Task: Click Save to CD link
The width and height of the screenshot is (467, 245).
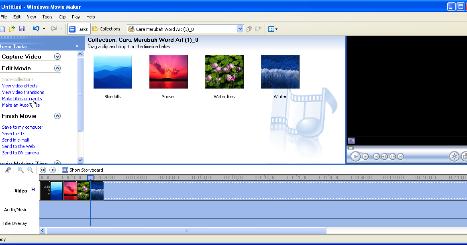Action: click(x=13, y=134)
